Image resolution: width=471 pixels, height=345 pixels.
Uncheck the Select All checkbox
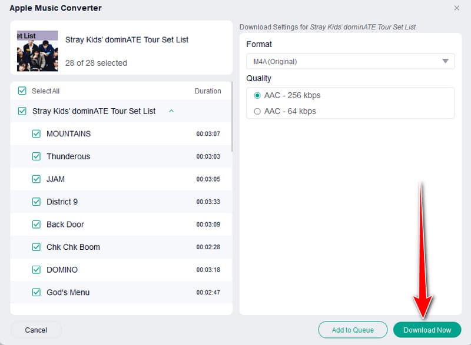tap(22, 91)
